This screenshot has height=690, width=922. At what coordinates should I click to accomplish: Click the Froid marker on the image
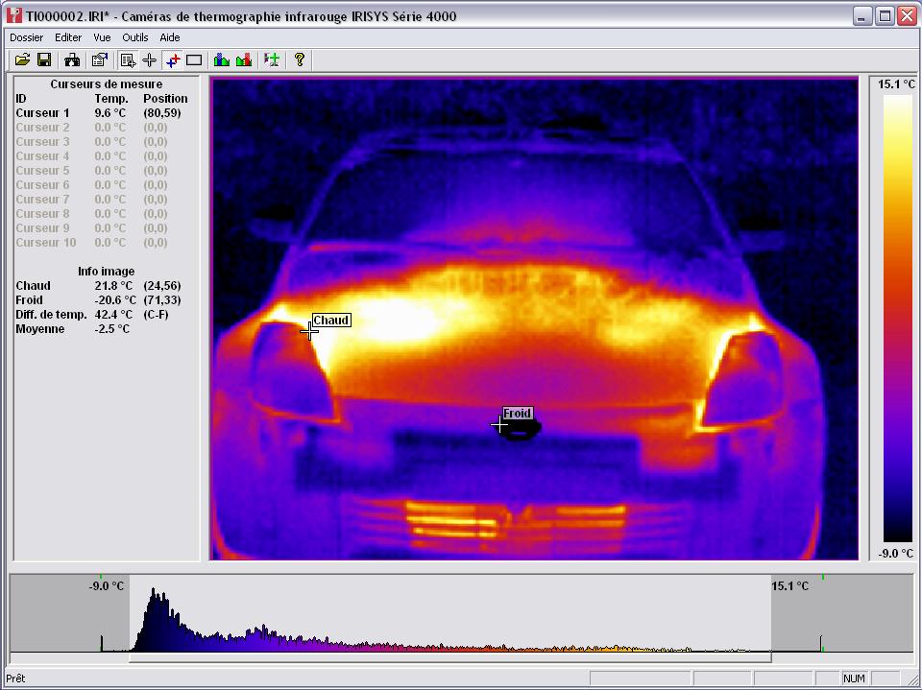coord(517,414)
